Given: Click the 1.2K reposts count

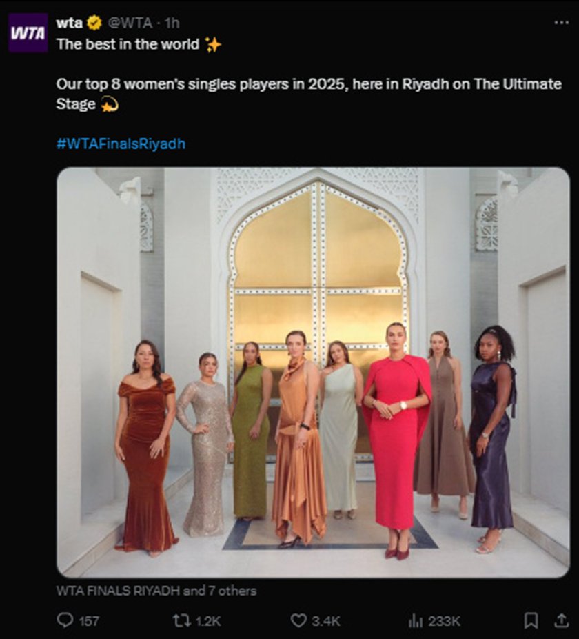Looking at the screenshot, I should pos(207,621).
